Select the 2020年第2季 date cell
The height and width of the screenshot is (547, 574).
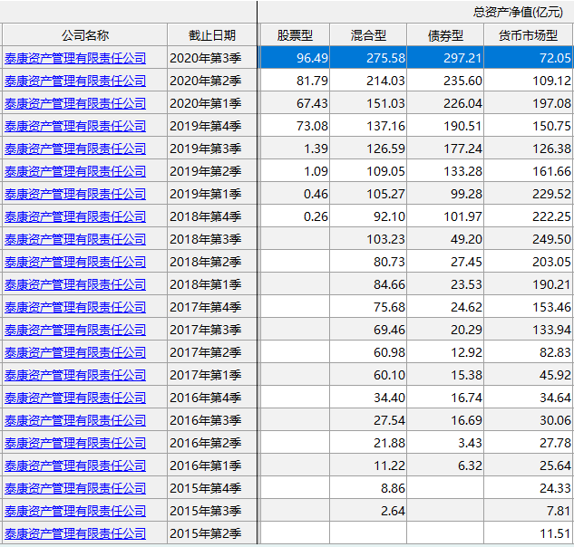[x=212, y=81]
